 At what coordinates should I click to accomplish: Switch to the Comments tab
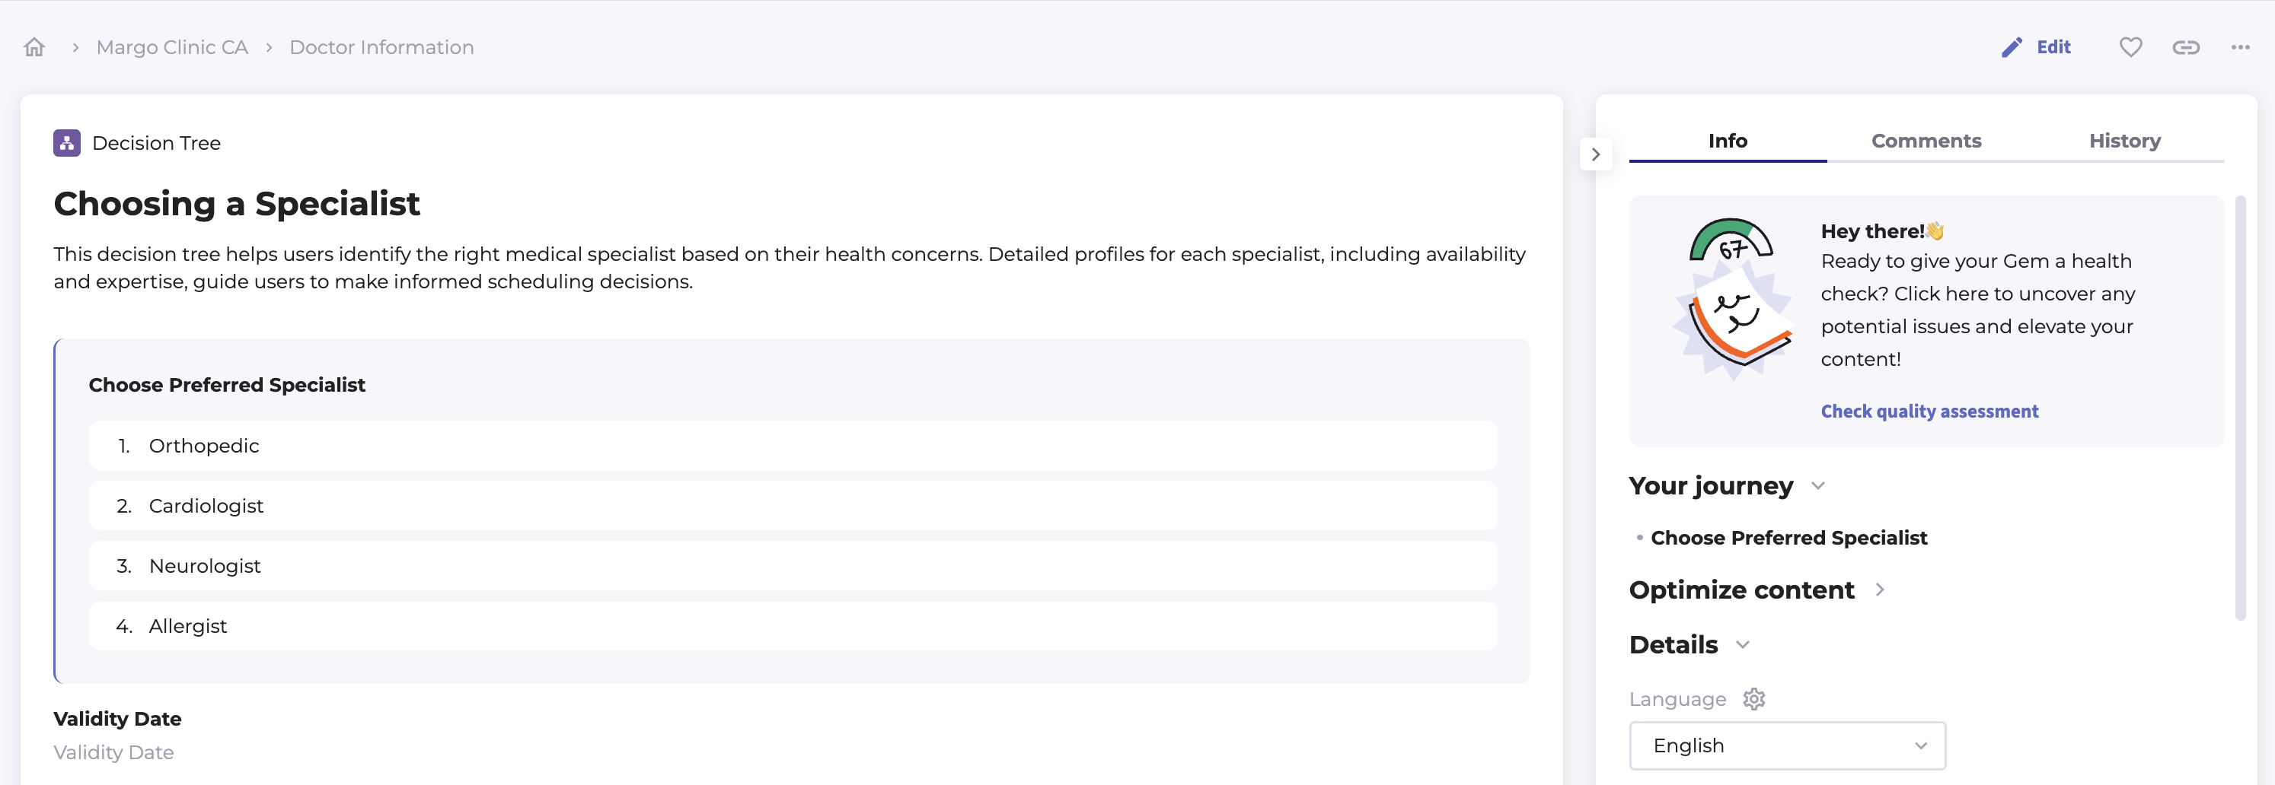point(1926,141)
